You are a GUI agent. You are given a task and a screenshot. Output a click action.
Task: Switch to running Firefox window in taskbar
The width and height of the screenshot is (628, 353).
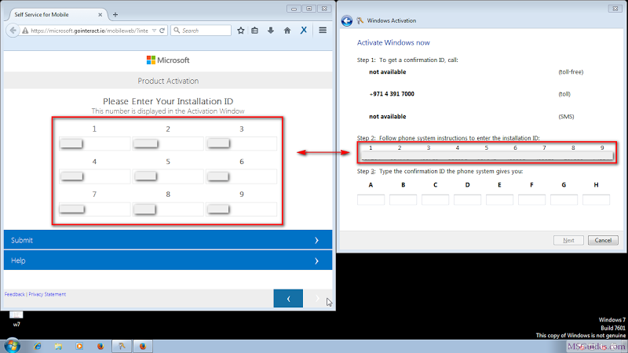coord(143,346)
